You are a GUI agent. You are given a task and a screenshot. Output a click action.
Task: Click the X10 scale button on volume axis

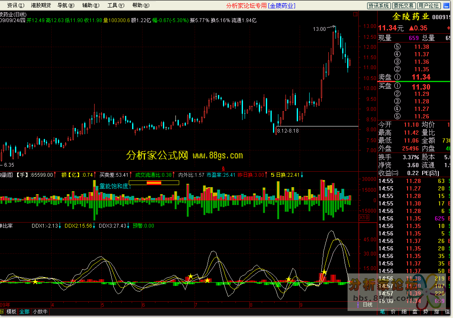point(364,218)
